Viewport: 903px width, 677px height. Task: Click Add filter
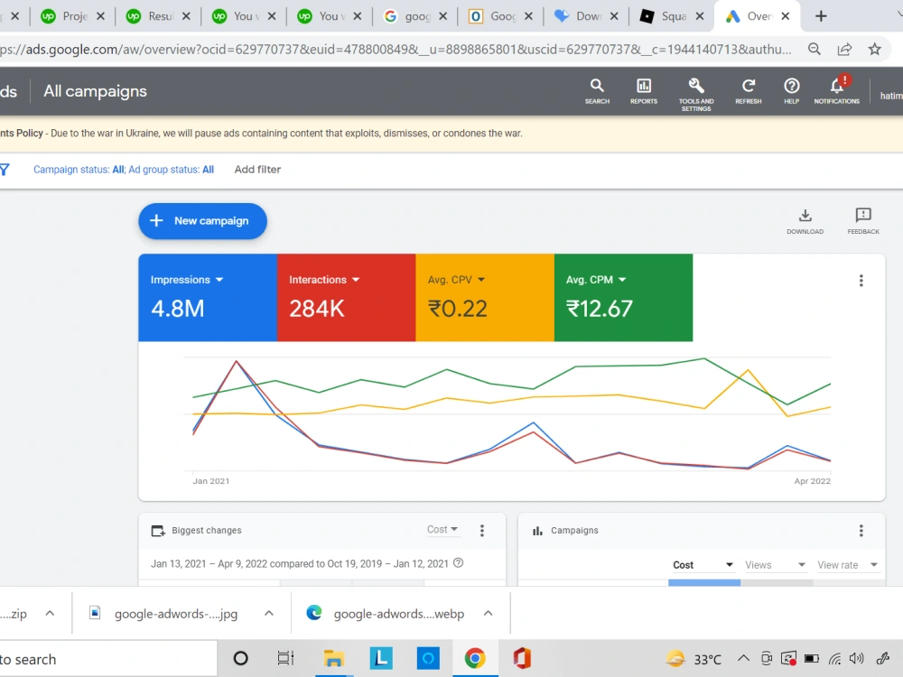point(257,170)
